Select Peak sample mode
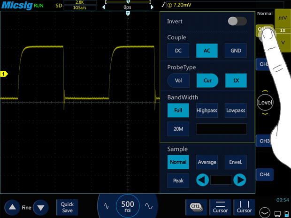Image resolution: width=291 pixels, height=218 pixels. coord(178,180)
